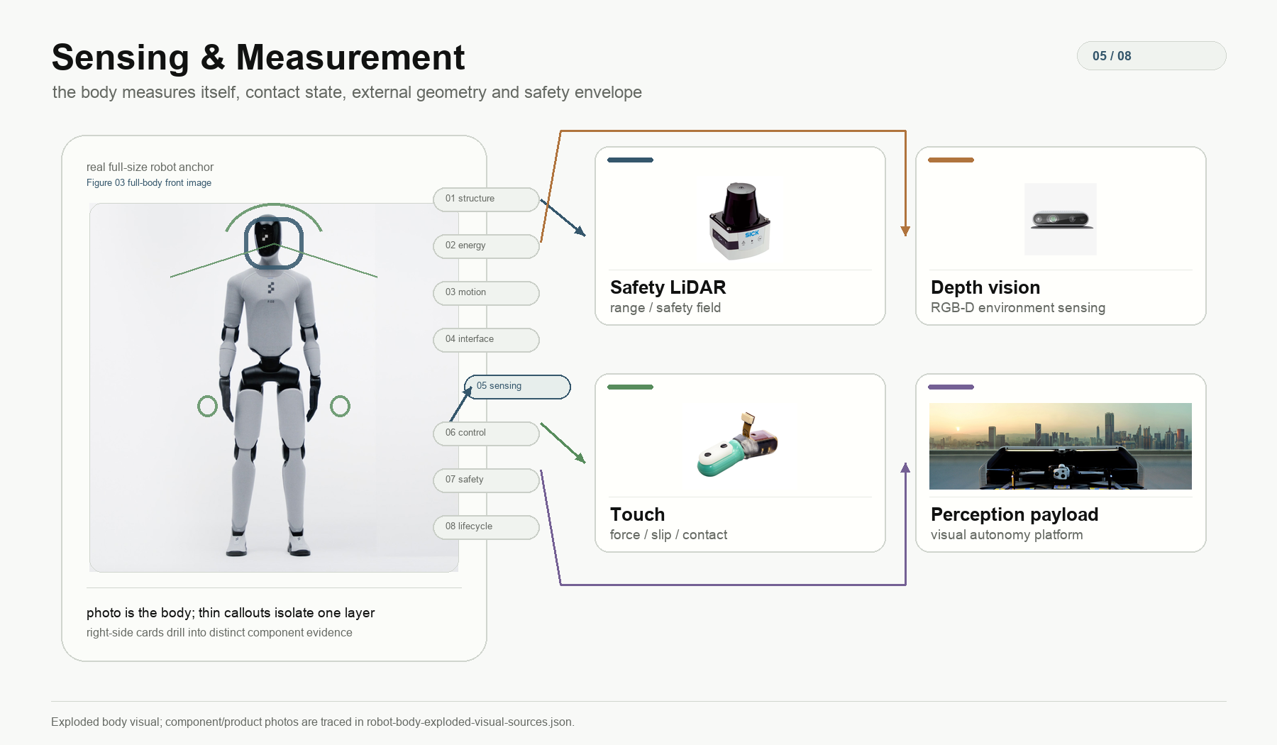The height and width of the screenshot is (745, 1277).
Task: Click the 'photo is the body' caption
Action: tap(231, 613)
